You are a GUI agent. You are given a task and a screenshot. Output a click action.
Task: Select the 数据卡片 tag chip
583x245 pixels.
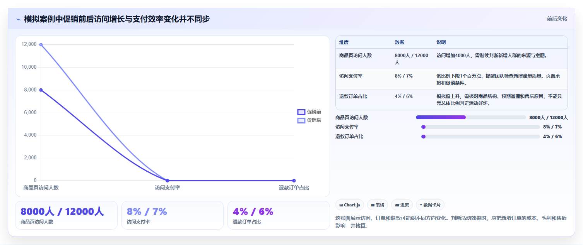(x=430, y=205)
